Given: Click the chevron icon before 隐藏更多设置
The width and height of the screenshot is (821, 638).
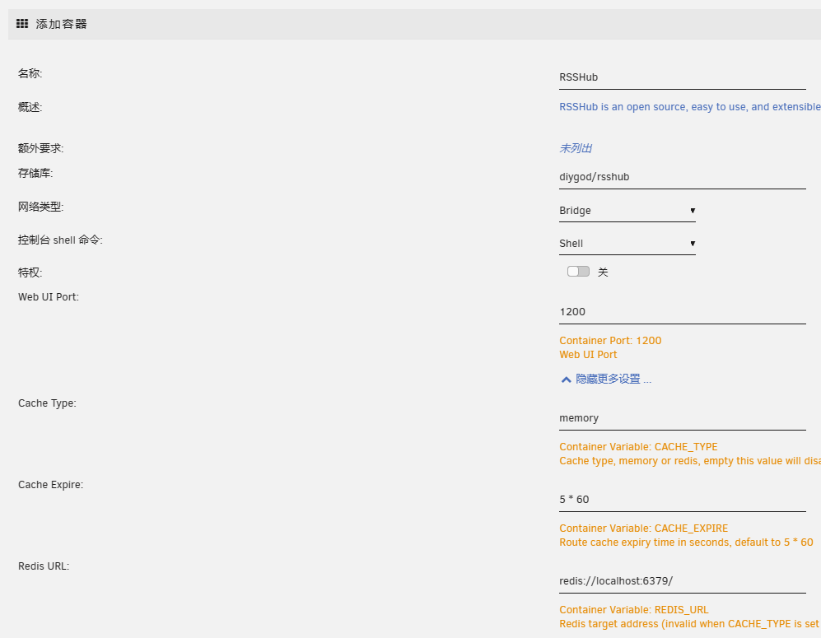Looking at the screenshot, I should pos(566,380).
